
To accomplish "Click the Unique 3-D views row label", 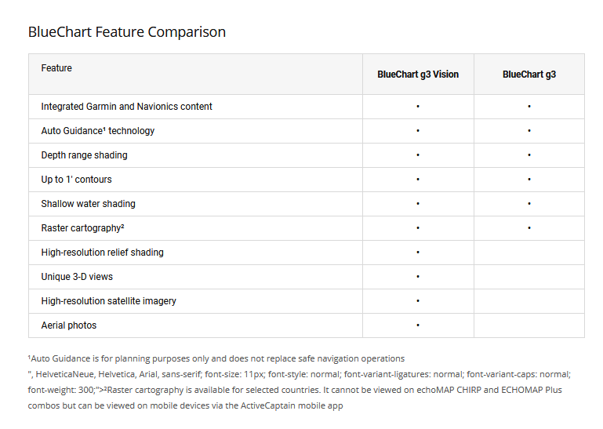I will click(x=77, y=277).
